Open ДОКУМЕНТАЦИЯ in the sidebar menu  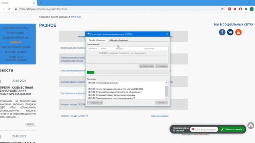[x=16, y=52]
